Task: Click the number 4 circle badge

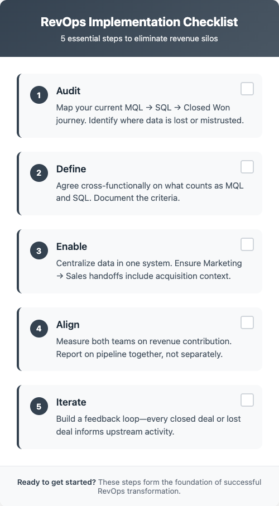Action: coord(39,329)
